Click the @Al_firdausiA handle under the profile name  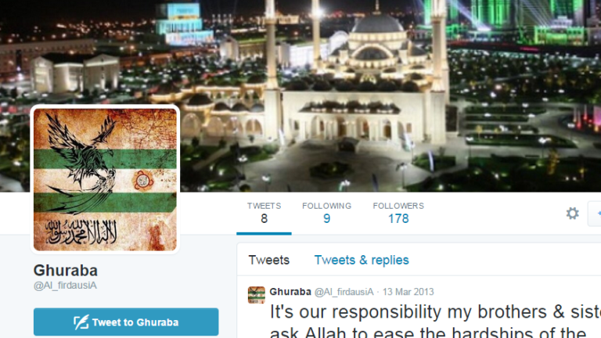click(65, 286)
